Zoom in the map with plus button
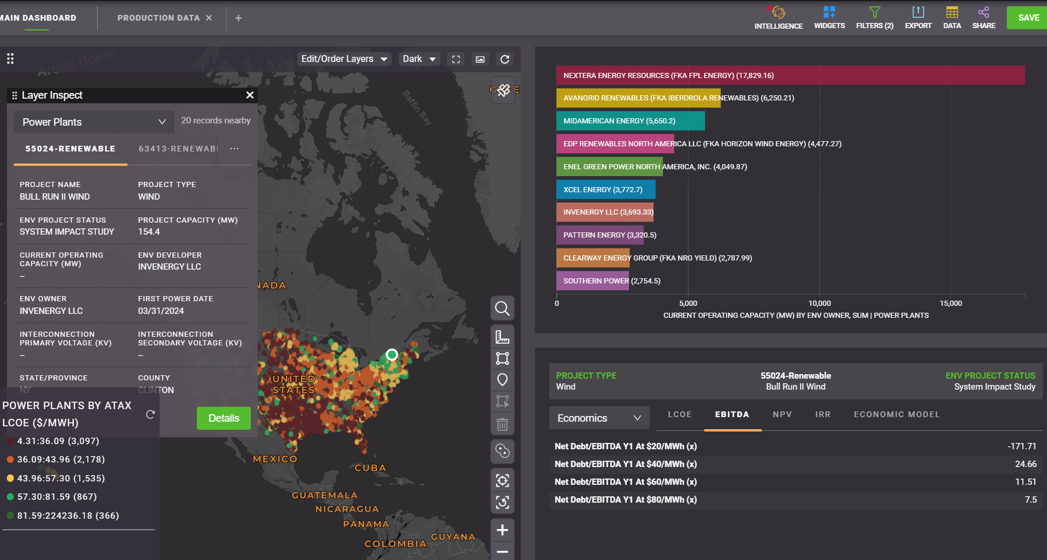Viewport: 1047px width, 560px height. (x=502, y=530)
